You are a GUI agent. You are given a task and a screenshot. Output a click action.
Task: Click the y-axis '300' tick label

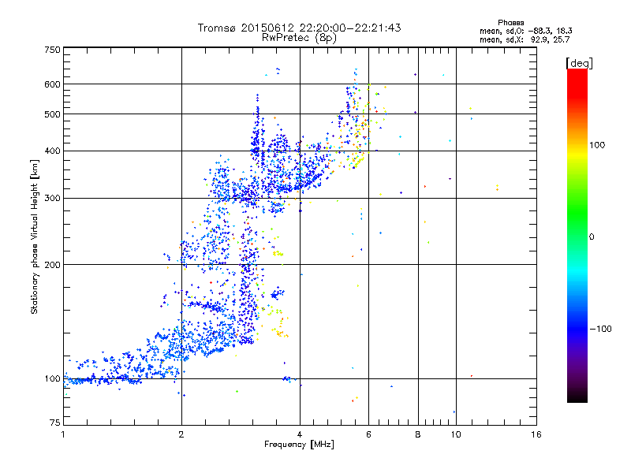[52, 198]
